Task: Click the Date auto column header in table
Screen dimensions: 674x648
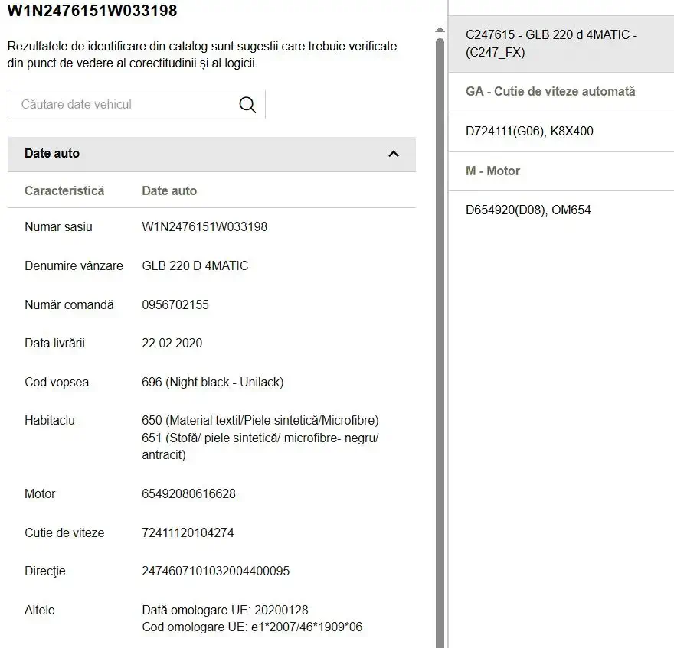Action: (169, 190)
